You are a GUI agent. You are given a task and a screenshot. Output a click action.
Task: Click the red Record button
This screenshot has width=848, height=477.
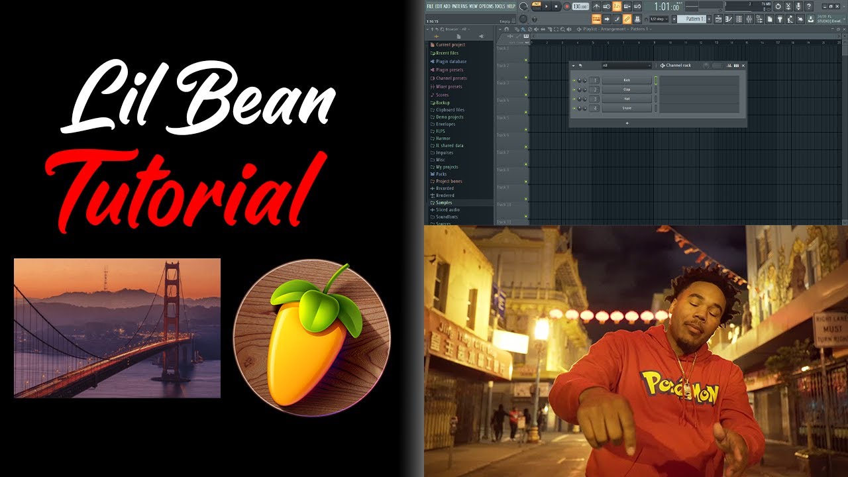(x=566, y=7)
